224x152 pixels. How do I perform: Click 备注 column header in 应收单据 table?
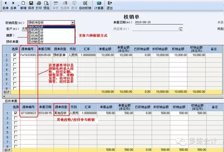(x=214, y=107)
